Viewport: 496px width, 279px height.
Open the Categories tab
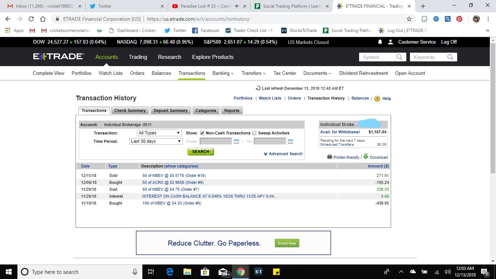point(206,110)
